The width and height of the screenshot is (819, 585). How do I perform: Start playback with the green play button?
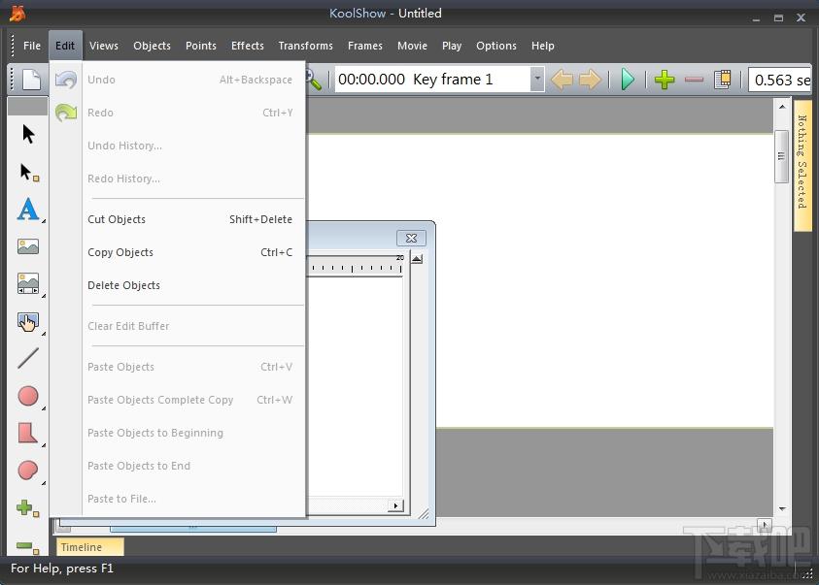(628, 80)
